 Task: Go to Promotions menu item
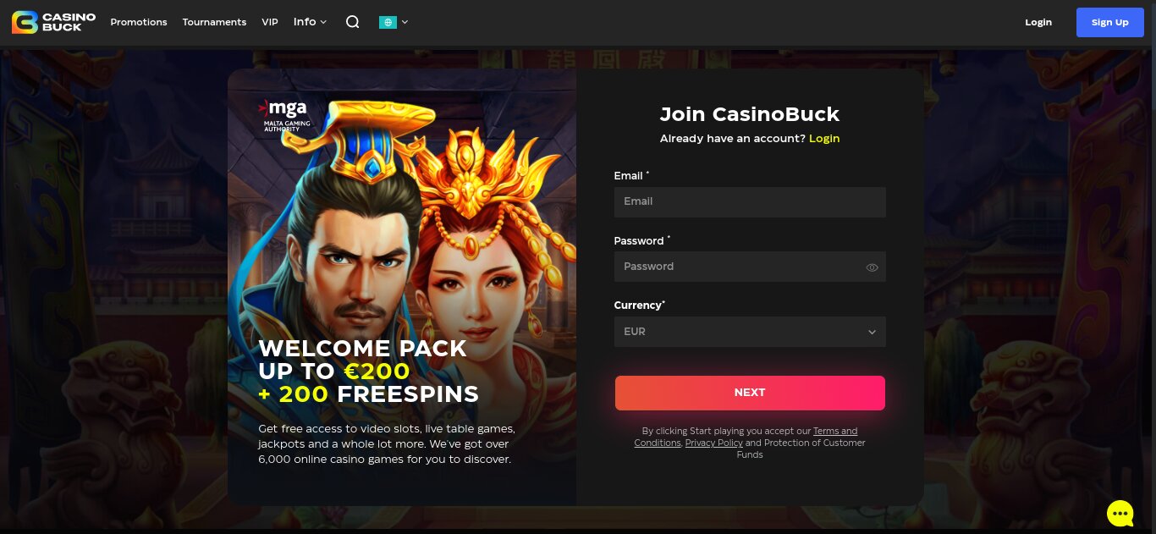pos(139,22)
